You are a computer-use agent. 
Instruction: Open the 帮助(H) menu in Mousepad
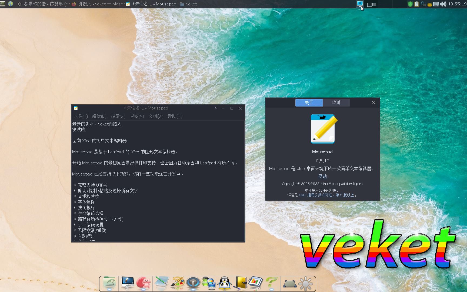[x=175, y=116]
